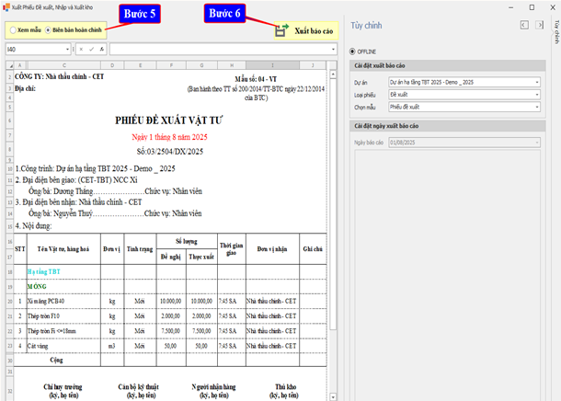Viewport: 561px width, 401px height.
Task: Click the fx insert function icon
Action: click(x=102, y=49)
